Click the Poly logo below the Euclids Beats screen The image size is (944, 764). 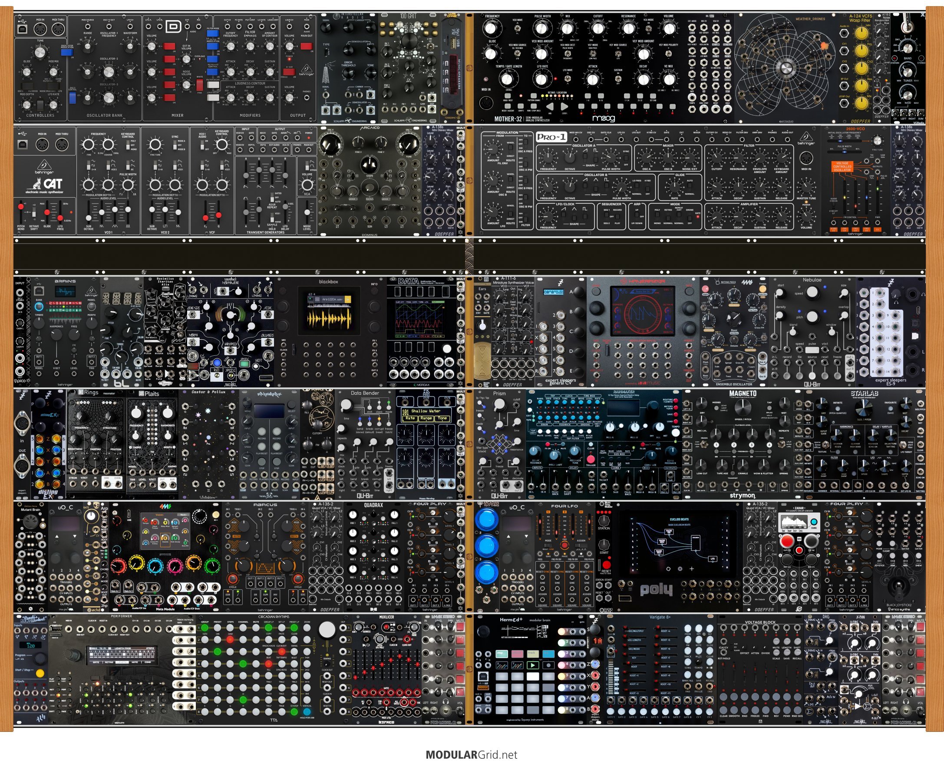point(656,590)
